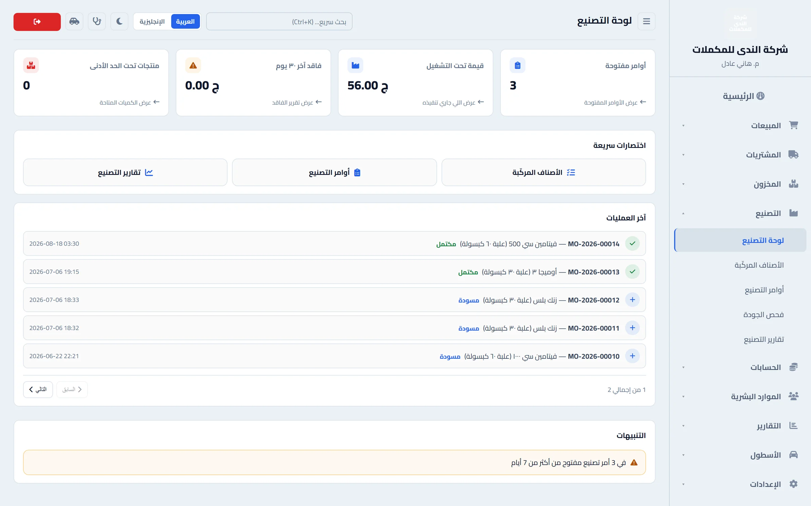Image resolution: width=811 pixels, height=506 pixels.
Task: Click boxes icon on منتجات تحت الحد الأدنى card
Action: pyautogui.click(x=31, y=65)
